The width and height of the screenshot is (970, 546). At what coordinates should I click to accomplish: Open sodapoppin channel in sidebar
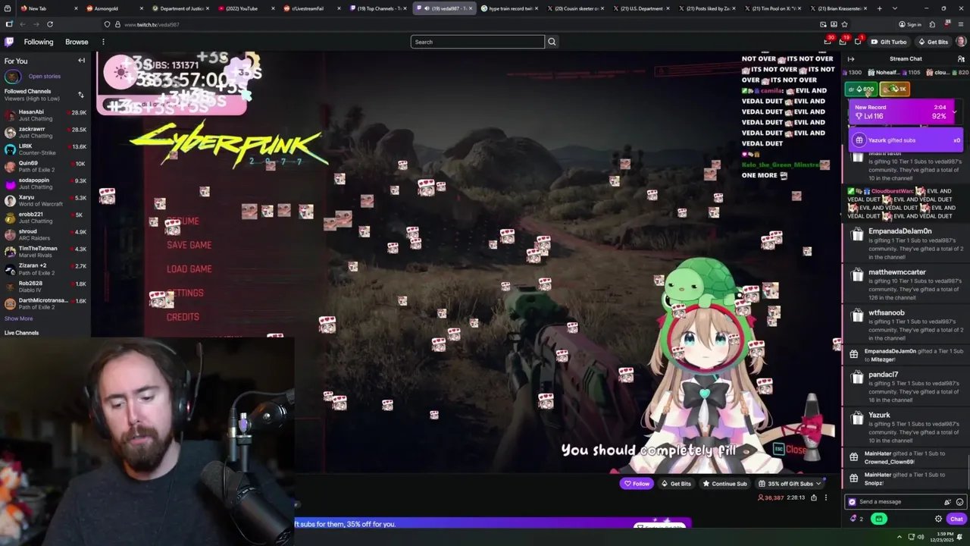[45, 184]
